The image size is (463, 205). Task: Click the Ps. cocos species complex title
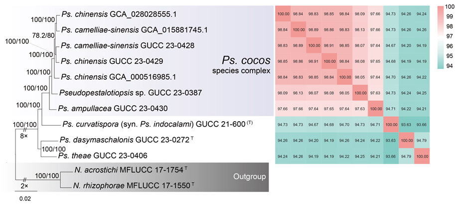pos(246,64)
